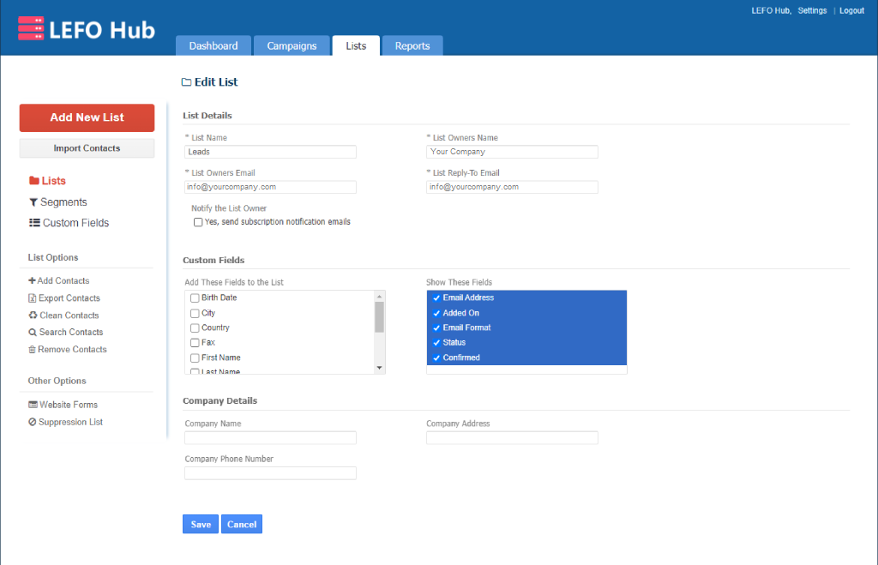This screenshot has width=878, height=565.
Task: Enable subscription notification emails checkbox
Action: [x=198, y=222]
